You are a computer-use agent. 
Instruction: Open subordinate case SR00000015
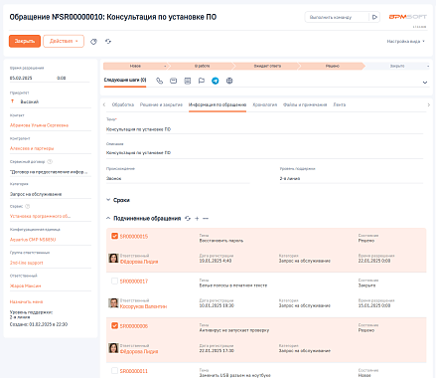click(134, 237)
